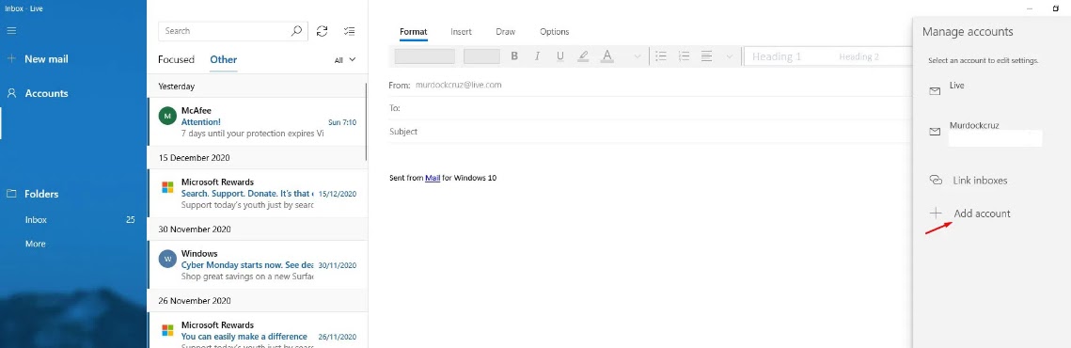Open the All filter dropdown
Viewport: 1071px width, 348px height.
tap(345, 60)
